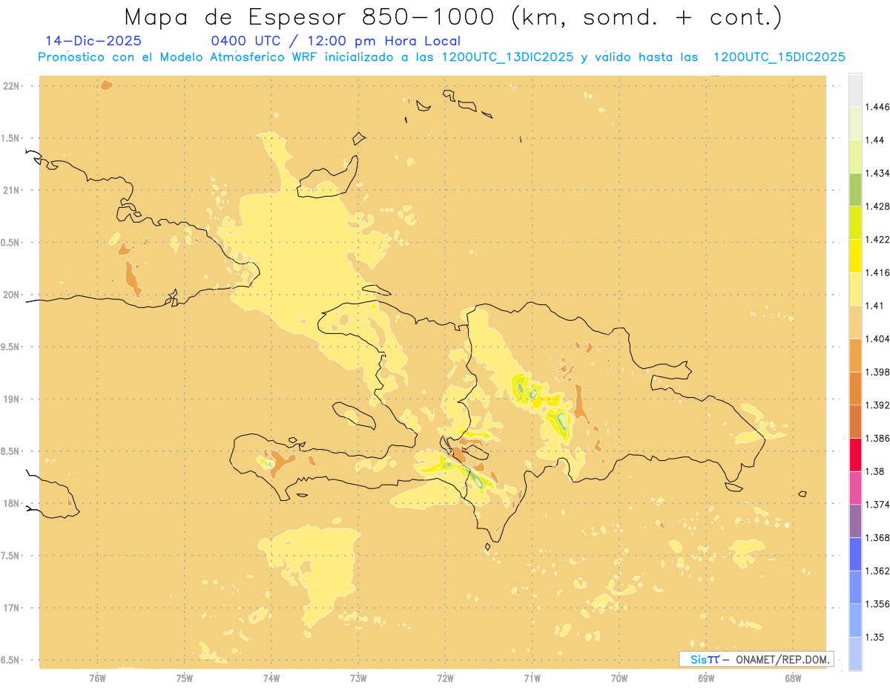Screen dimensions: 890x688
Task: Pick the pink 1.374–1.38 color bar segment
Action: tap(855, 488)
